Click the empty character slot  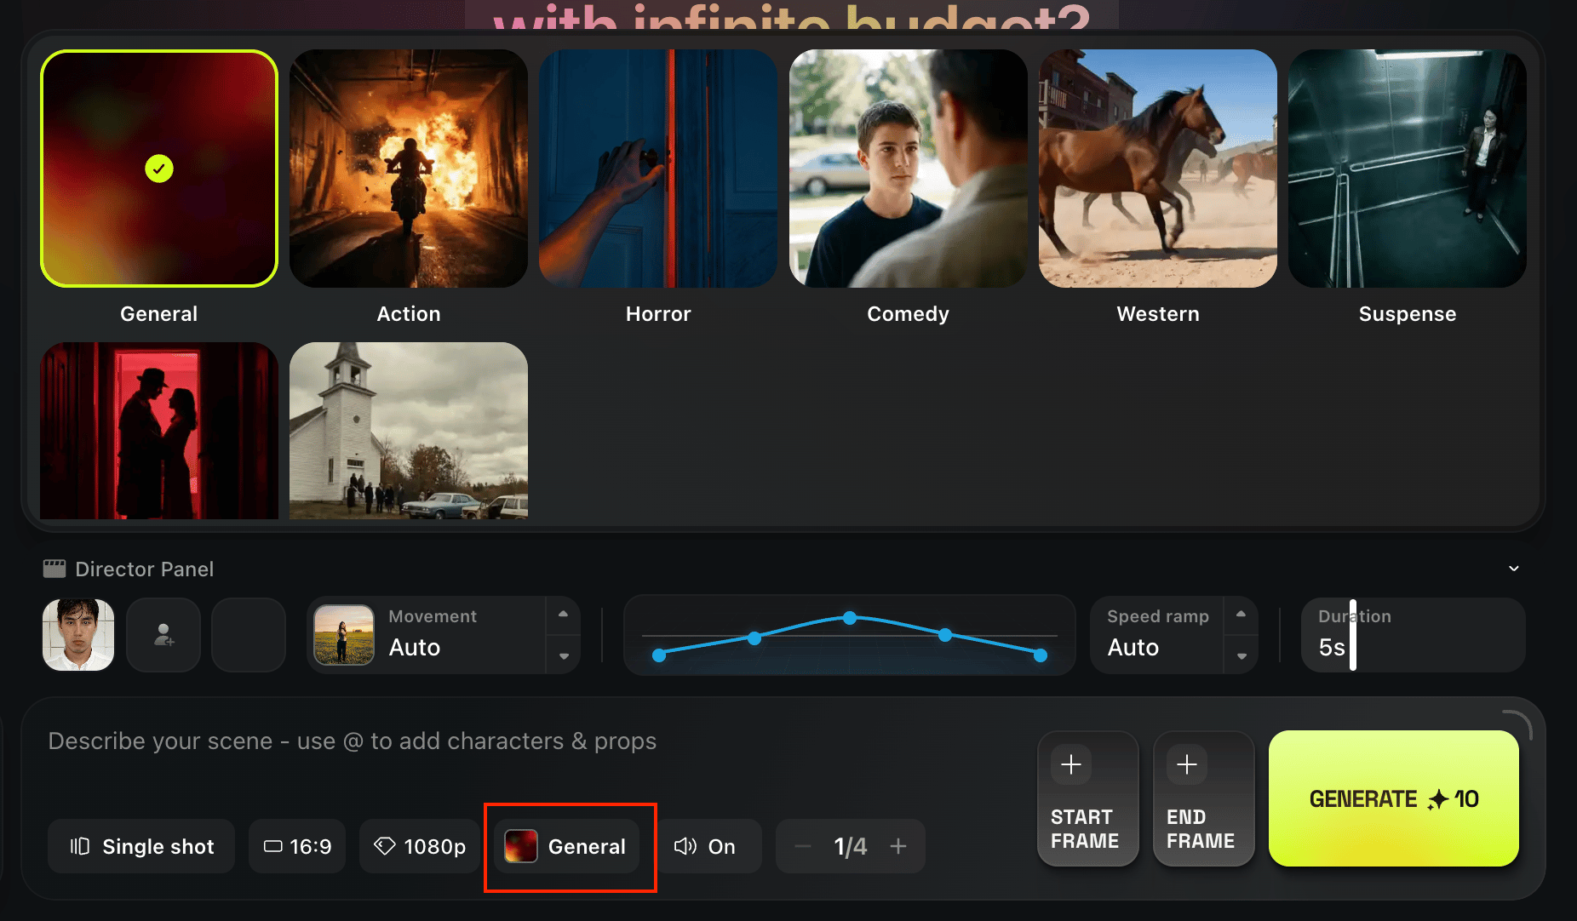pos(249,635)
